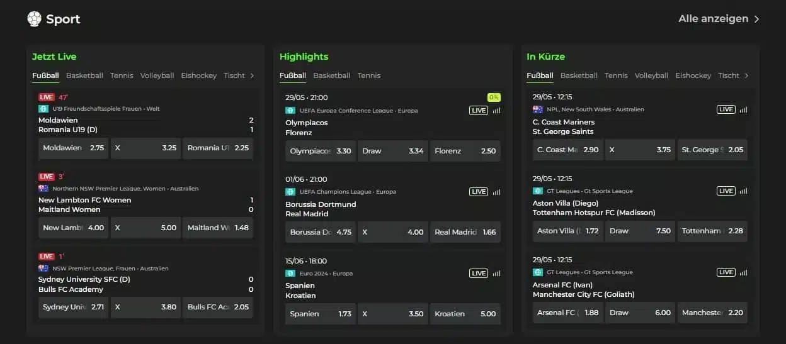Click the LIVE badge on C. Coast Mariners match
This screenshot has width=786, height=344.
tap(726, 109)
